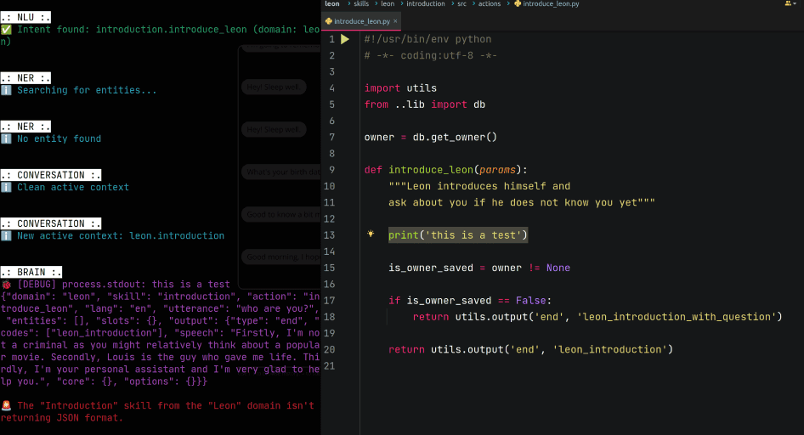Image resolution: width=804 pixels, height=435 pixels.
Task: Click 'skills' breadcrumb
Action: (361, 3)
